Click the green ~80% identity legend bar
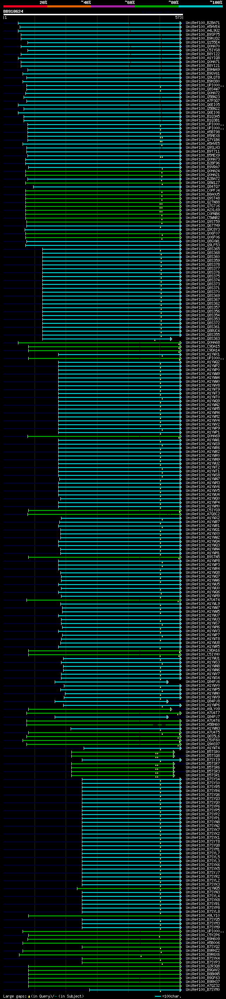226x999 pixels. pyautogui.click(x=157, y=6)
